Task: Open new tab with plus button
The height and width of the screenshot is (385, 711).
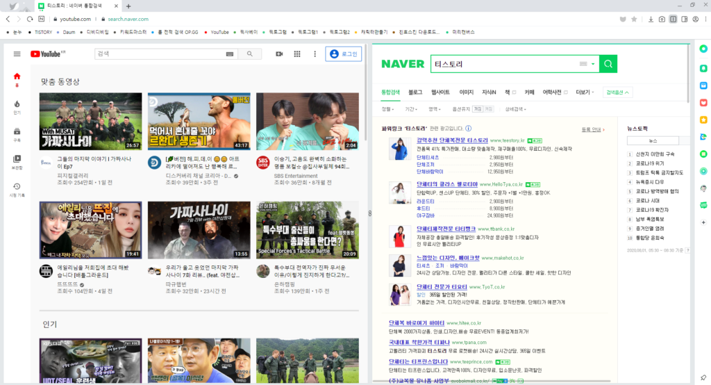Action: coord(128,6)
